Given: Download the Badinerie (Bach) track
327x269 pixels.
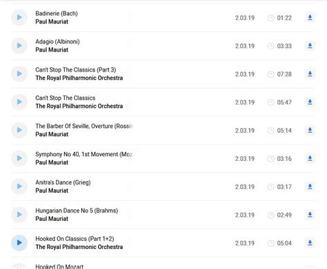Looking at the screenshot, I should (310, 17).
